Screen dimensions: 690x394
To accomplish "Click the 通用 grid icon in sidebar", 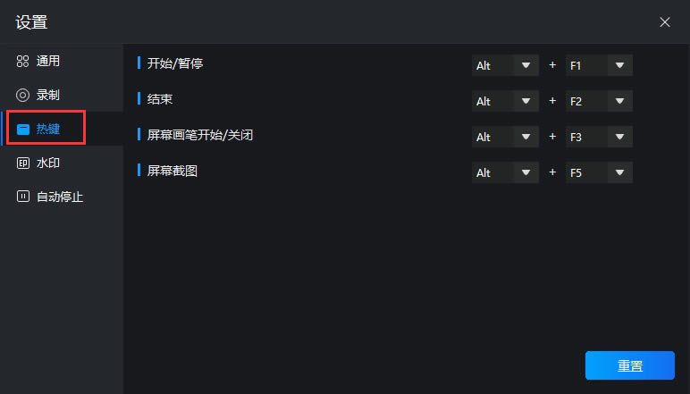I will 23,62.
